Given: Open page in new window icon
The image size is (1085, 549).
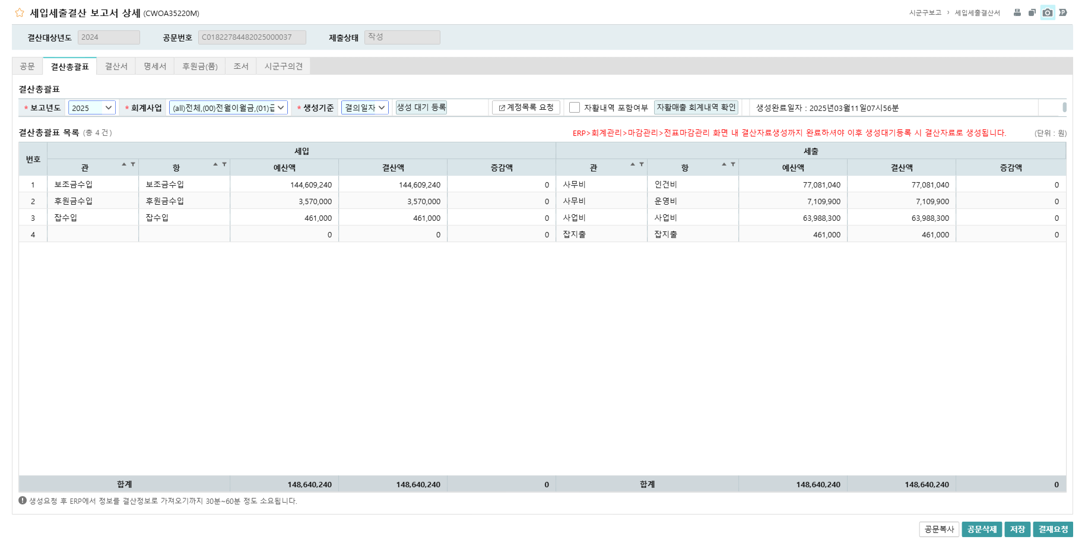Looking at the screenshot, I should [x=1032, y=12].
